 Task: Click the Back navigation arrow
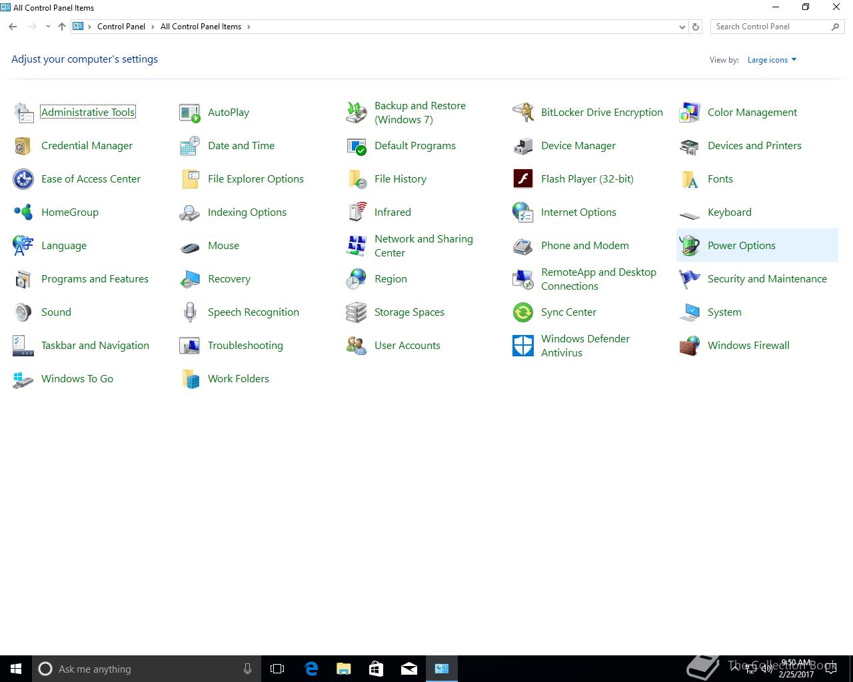13,27
